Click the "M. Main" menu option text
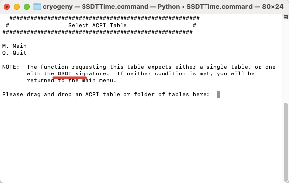289x183 pixels. (14, 46)
